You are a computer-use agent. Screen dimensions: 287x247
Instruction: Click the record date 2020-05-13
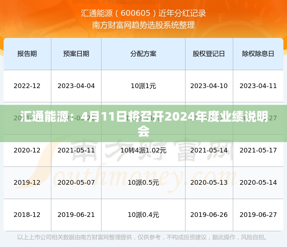(x=209, y=183)
